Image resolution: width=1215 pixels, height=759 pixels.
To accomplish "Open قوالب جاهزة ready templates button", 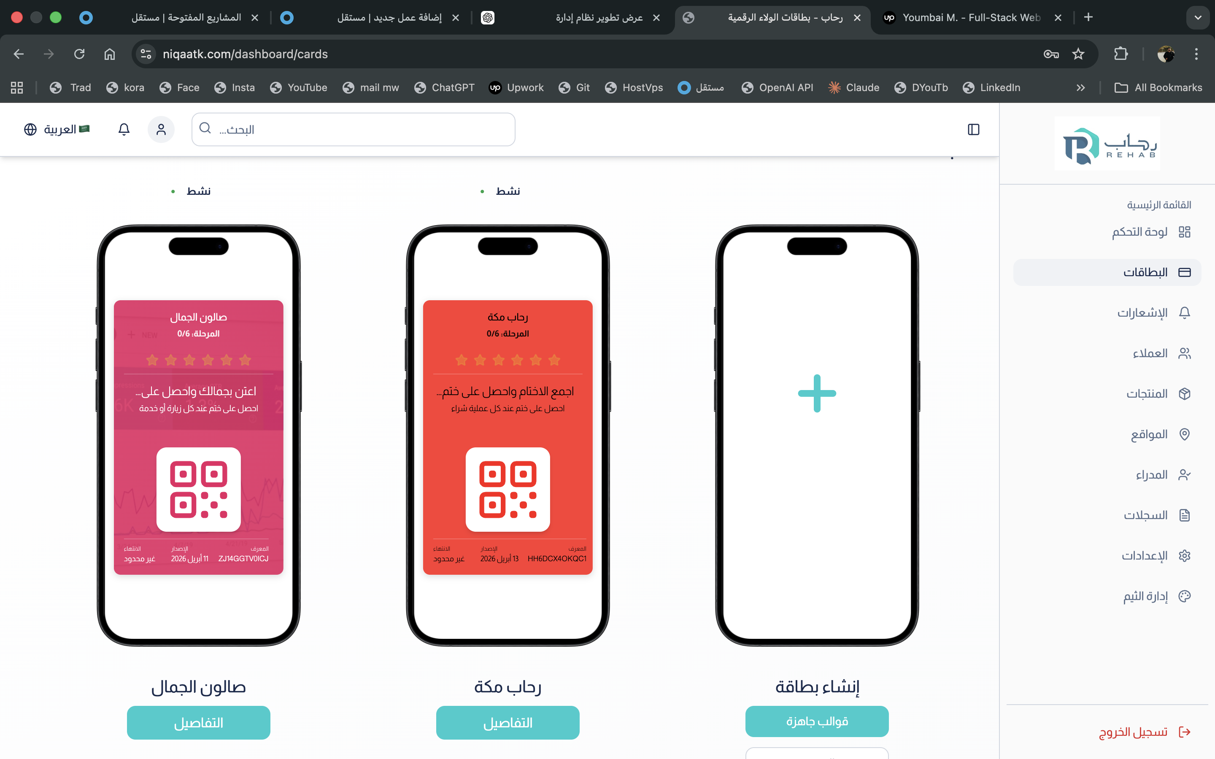I will pyautogui.click(x=817, y=721).
